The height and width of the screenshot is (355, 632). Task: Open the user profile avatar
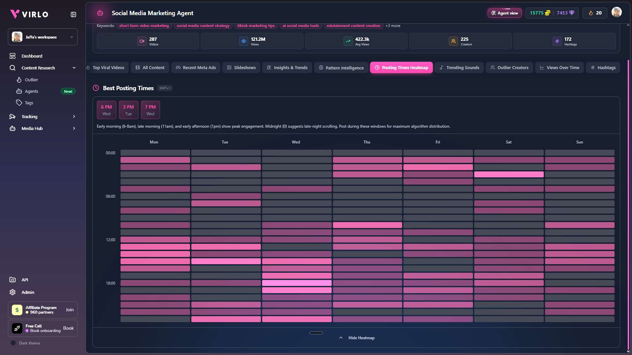[x=617, y=12]
